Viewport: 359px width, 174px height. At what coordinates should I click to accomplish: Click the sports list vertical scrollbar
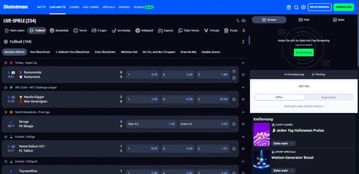tap(249, 40)
